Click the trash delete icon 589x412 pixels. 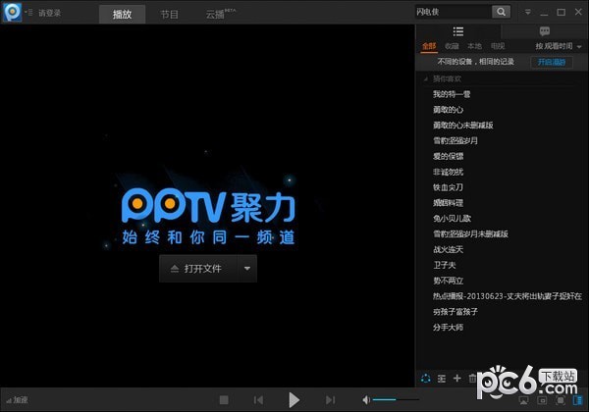472,379
